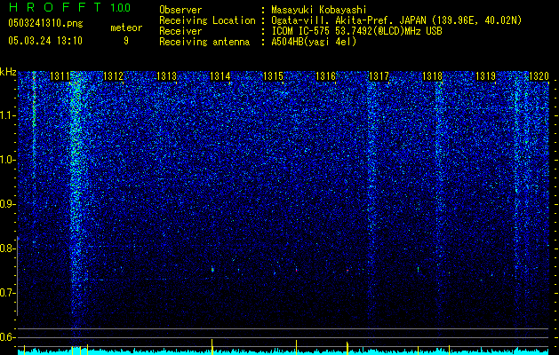Click the 0.6 kHz axis tick label
559x355 pixels.
(x=7, y=337)
